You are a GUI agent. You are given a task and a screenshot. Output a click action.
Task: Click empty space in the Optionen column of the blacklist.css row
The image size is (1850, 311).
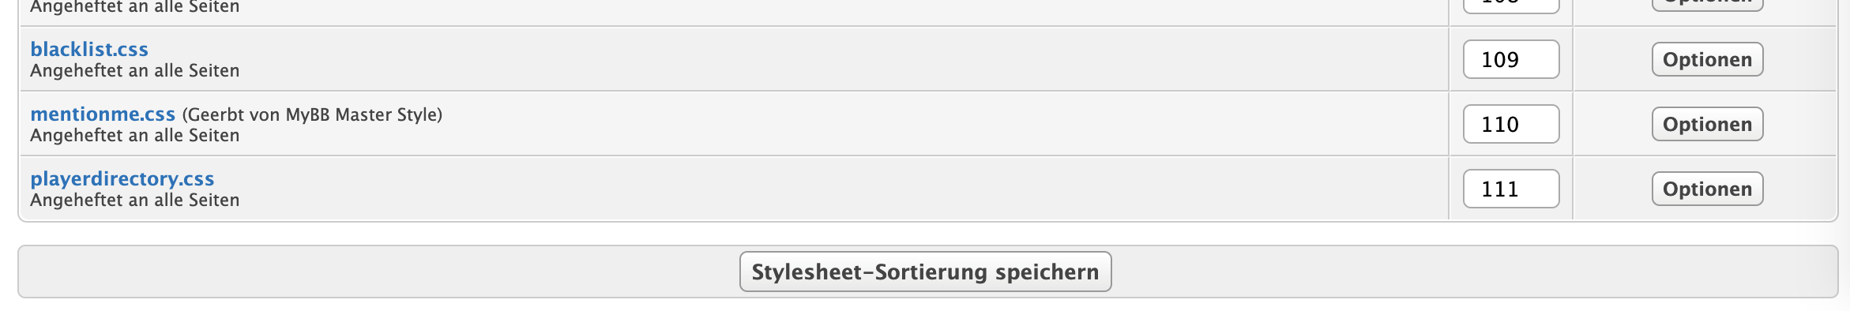pos(1611,59)
